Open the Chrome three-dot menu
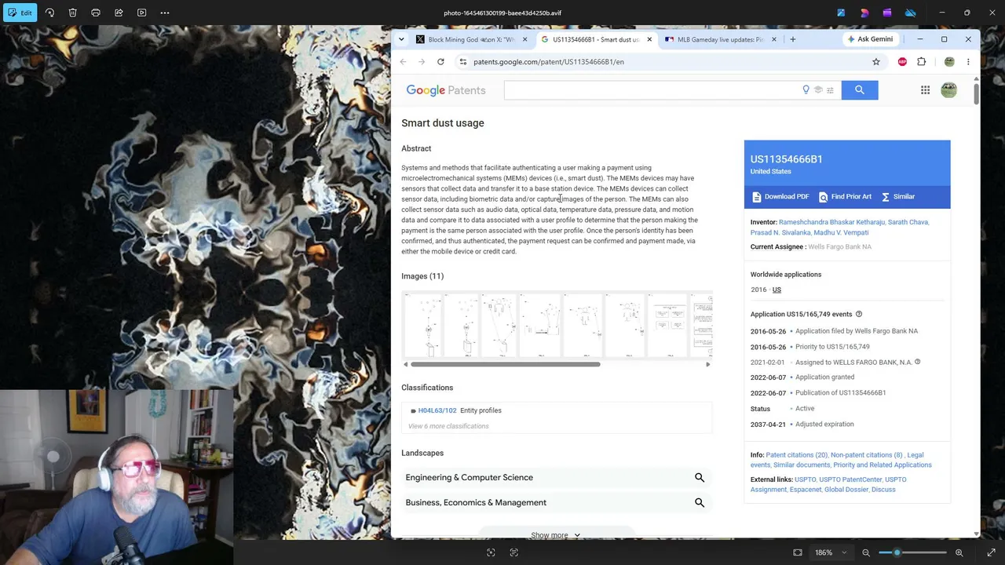1005x565 pixels. tap(968, 62)
